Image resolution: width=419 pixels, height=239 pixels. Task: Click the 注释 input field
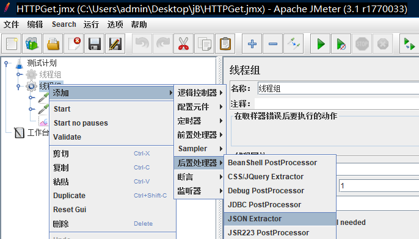point(337,104)
